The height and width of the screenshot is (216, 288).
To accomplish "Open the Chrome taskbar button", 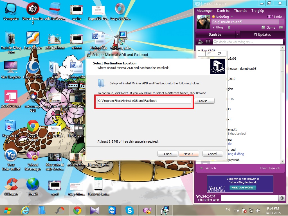I will 77,210.
